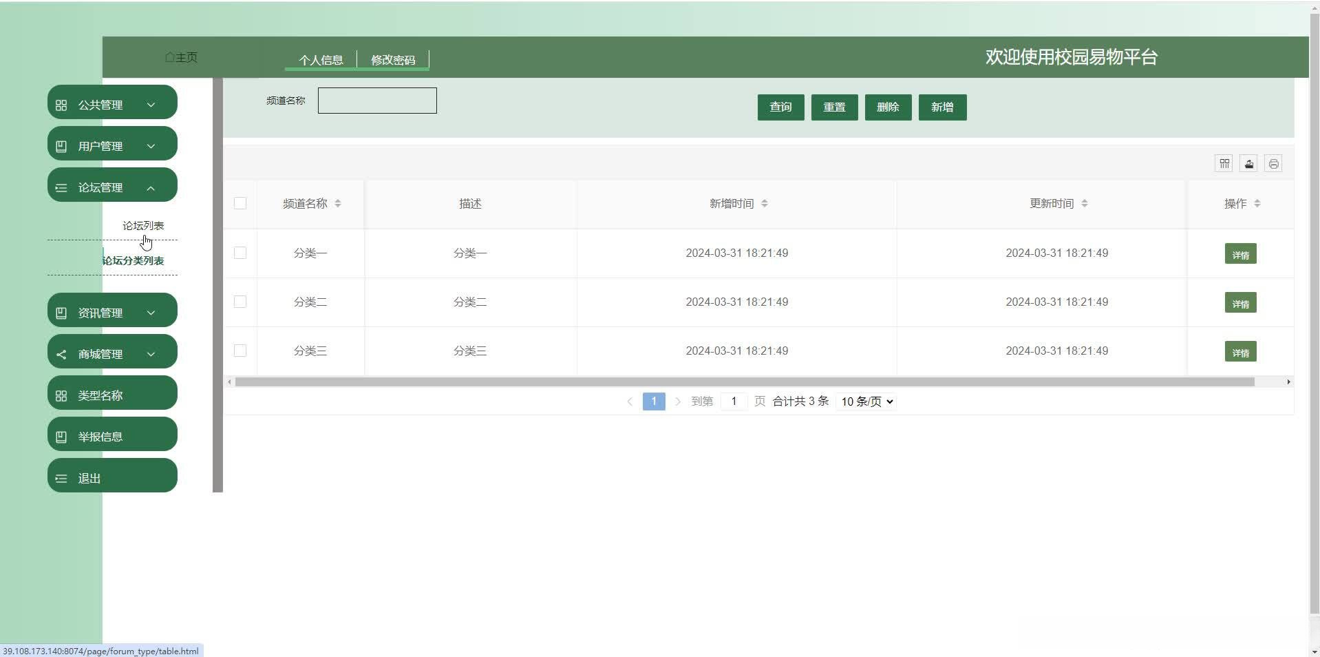Sort by 更新时间 column arrows

pyautogui.click(x=1085, y=204)
